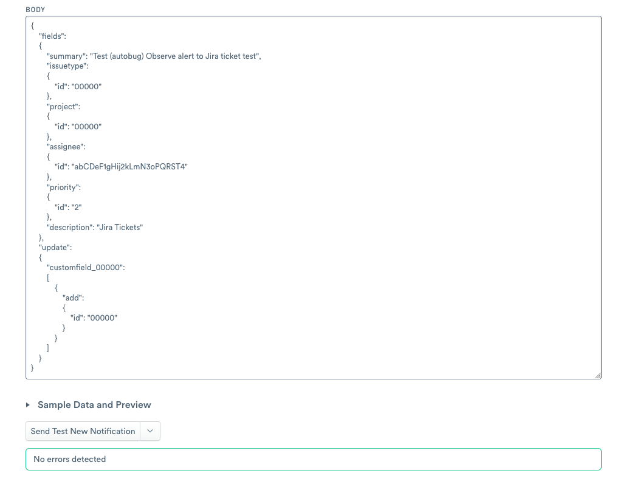Click the Send Test New Notification button

coord(83,431)
